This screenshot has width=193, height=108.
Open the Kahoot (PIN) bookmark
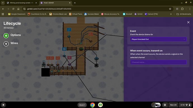(x=151, y=14)
